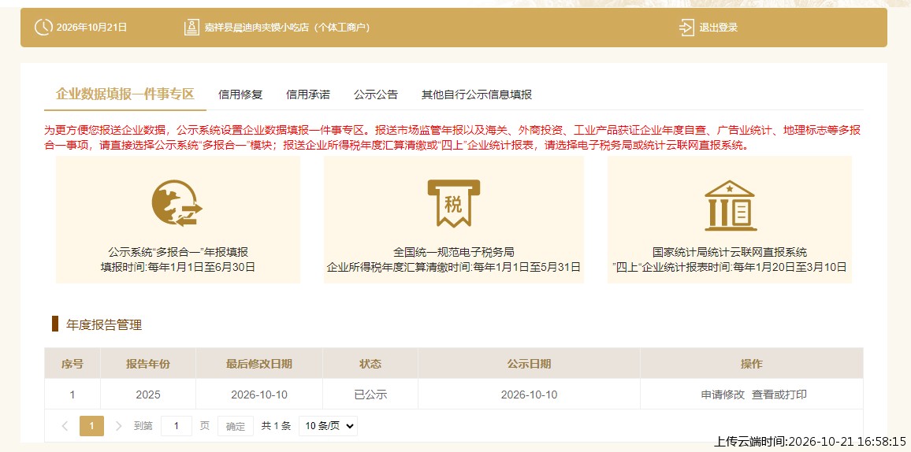Click the 共 1 条 total count text

point(276,426)
